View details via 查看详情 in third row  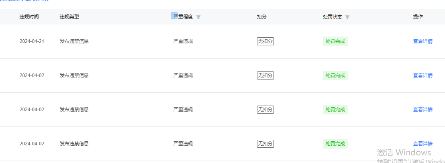coord(423,110)
